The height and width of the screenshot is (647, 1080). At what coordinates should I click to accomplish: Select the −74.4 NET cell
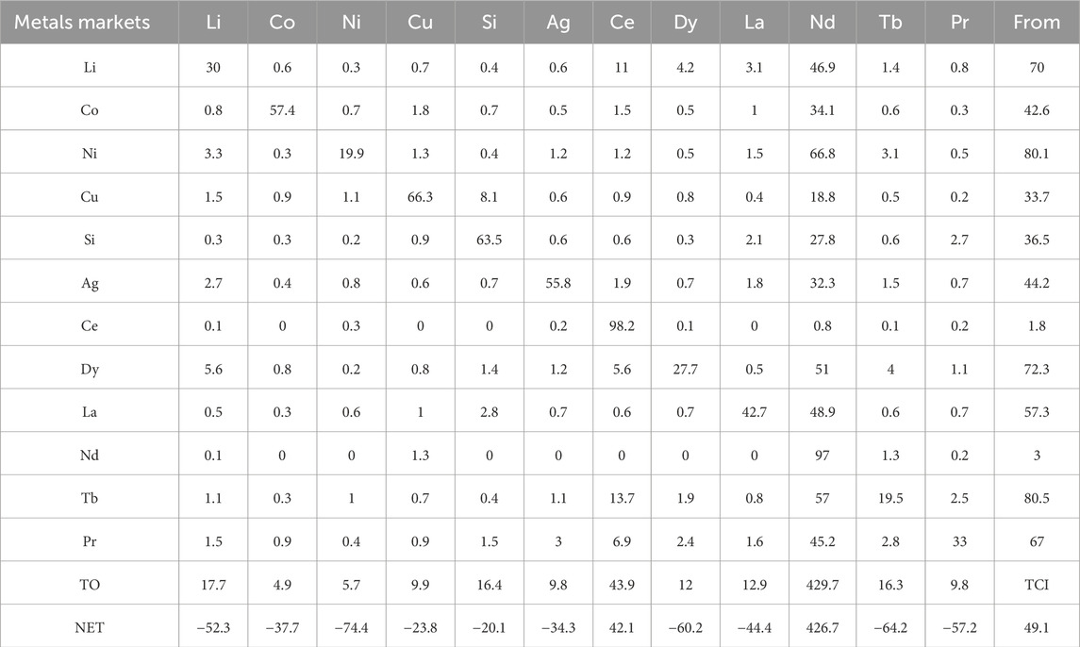click(351, 628)
